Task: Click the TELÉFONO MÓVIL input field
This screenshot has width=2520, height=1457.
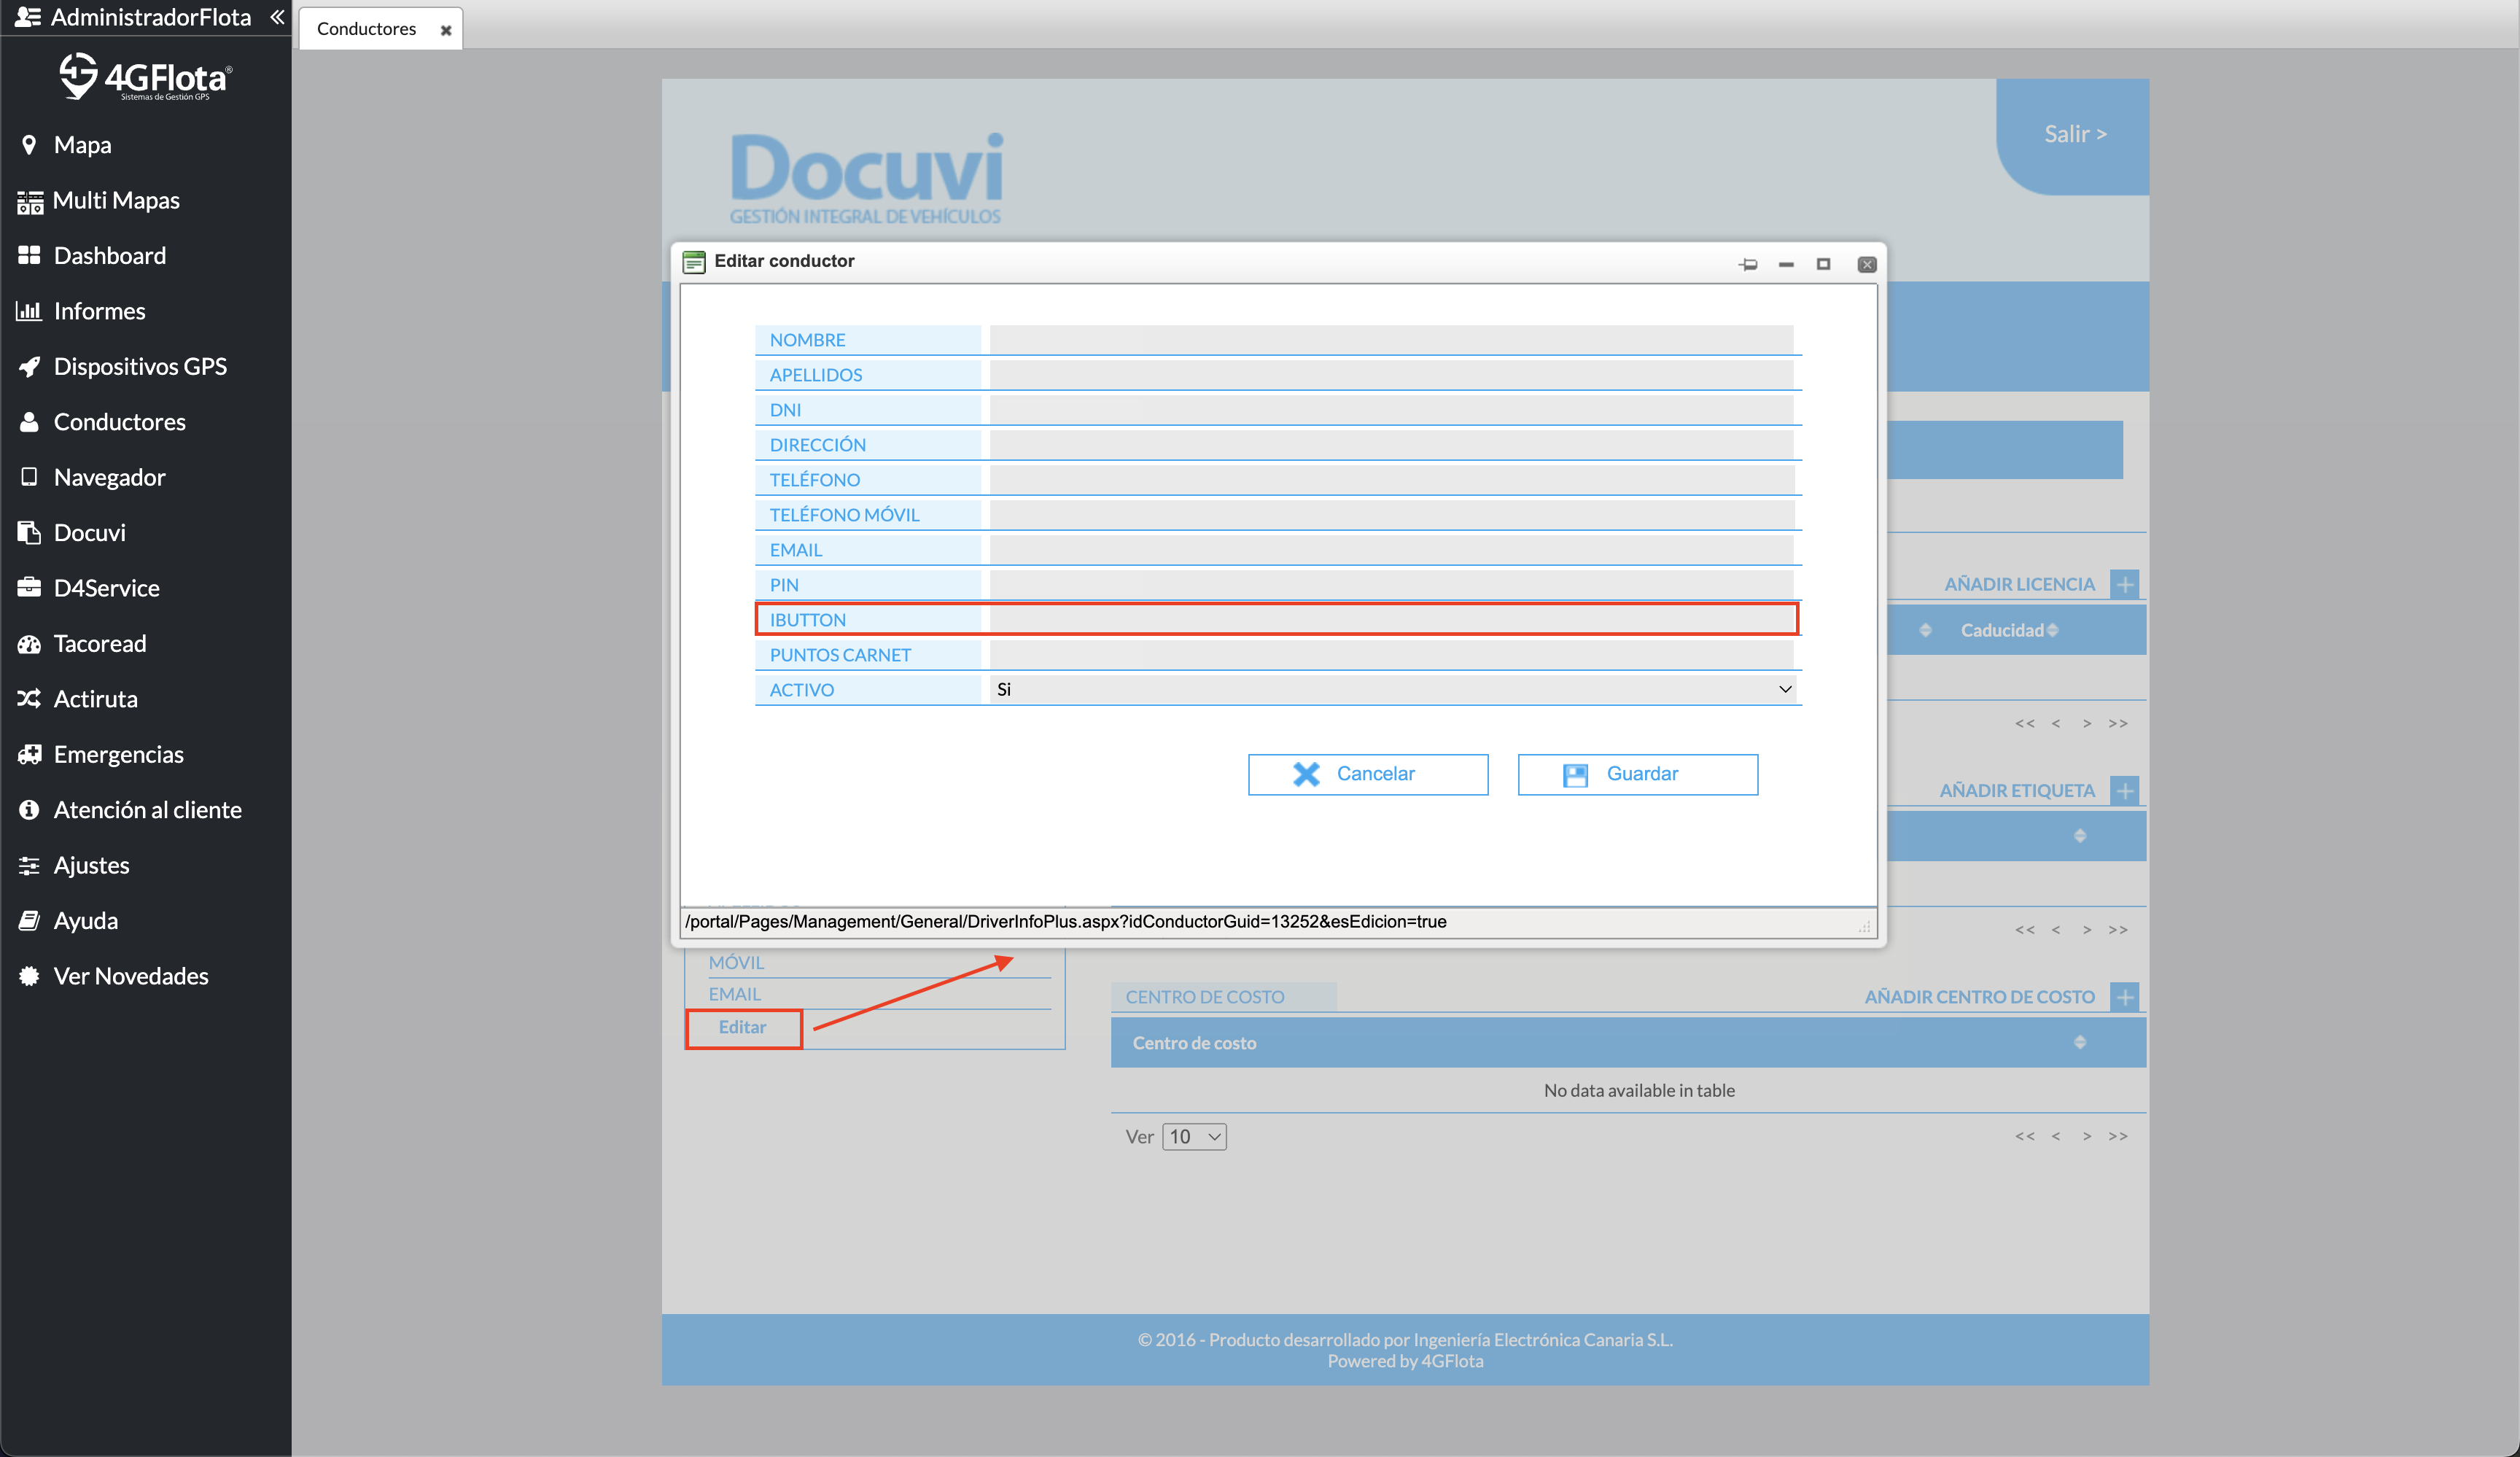Action: 1391,515
